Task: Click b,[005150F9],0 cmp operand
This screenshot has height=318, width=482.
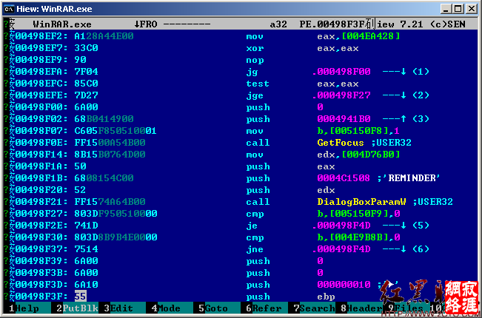Action: (359, 214)
